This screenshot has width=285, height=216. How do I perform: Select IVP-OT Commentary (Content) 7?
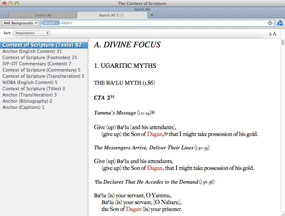(x=44, y=64)
